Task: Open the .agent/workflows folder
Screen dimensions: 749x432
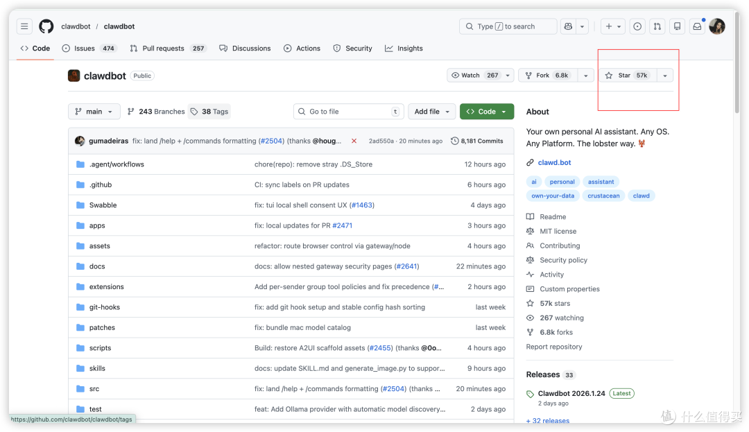Action: coord(117,164)
